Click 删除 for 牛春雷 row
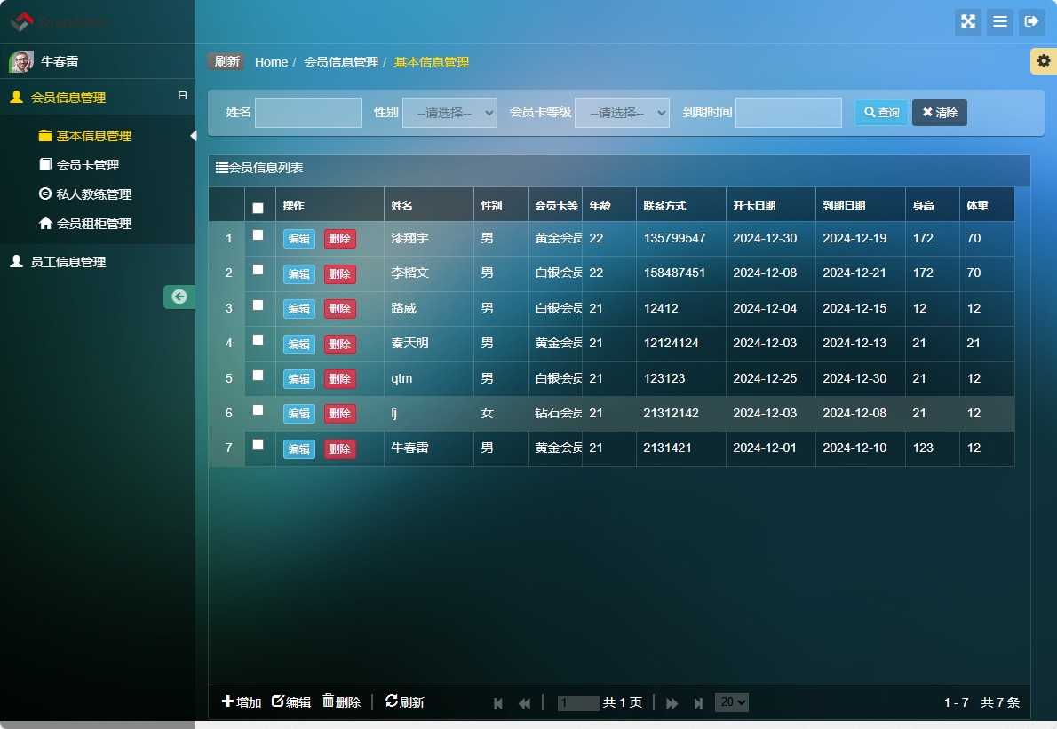Screen dimensions: 1057x729 (x=339, y=448)
